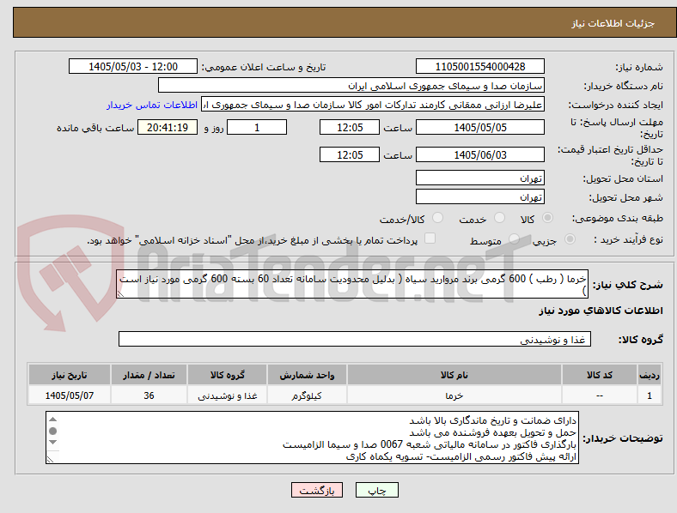This screenshot has width=677, height=513.
Task: Click the response deadline time field 12:05
Action: click(x=350, y=128)
